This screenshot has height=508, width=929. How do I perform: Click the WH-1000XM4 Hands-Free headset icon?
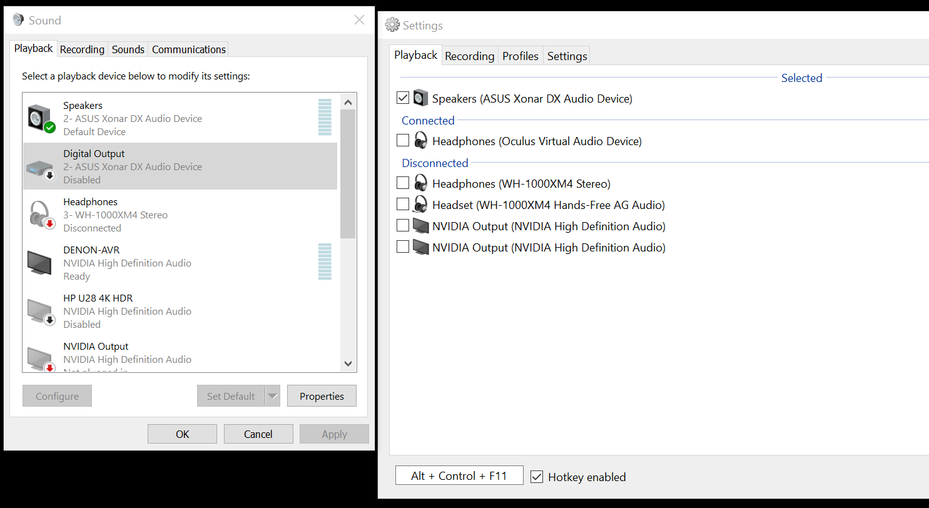(420, 204)
